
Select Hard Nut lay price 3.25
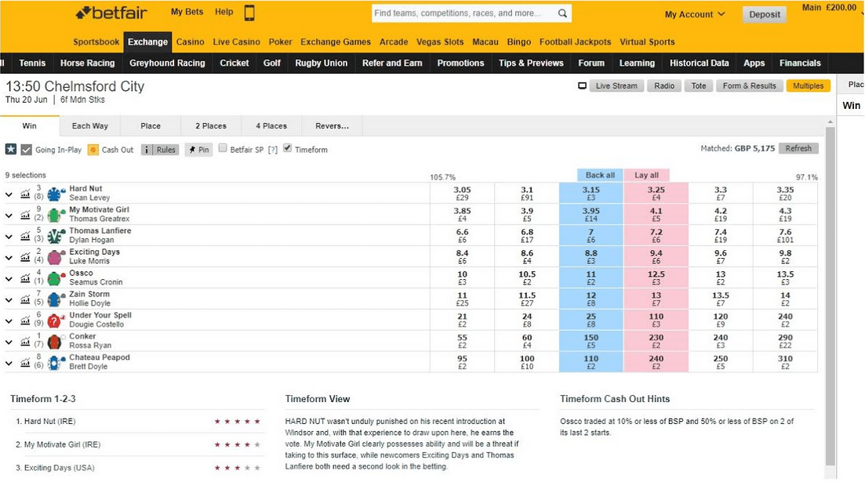656,193
